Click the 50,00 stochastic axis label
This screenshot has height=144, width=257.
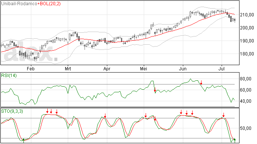[x=246, y=128]
